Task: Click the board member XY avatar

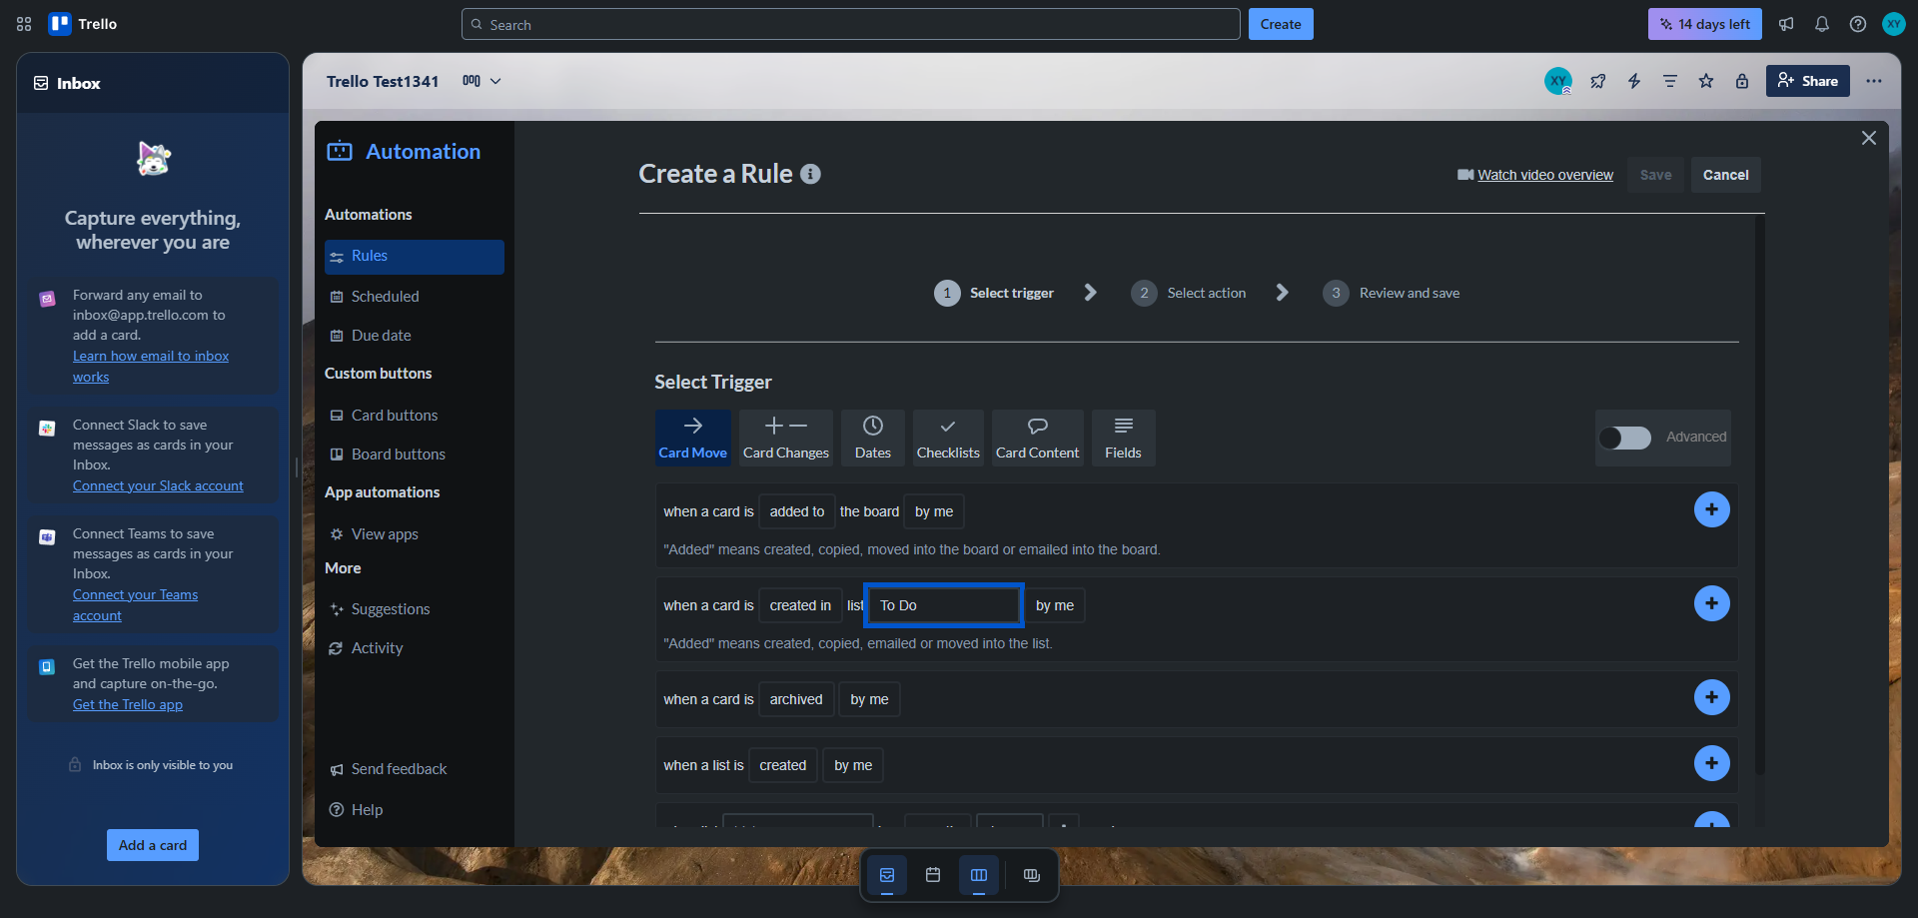Action: 1558,81
